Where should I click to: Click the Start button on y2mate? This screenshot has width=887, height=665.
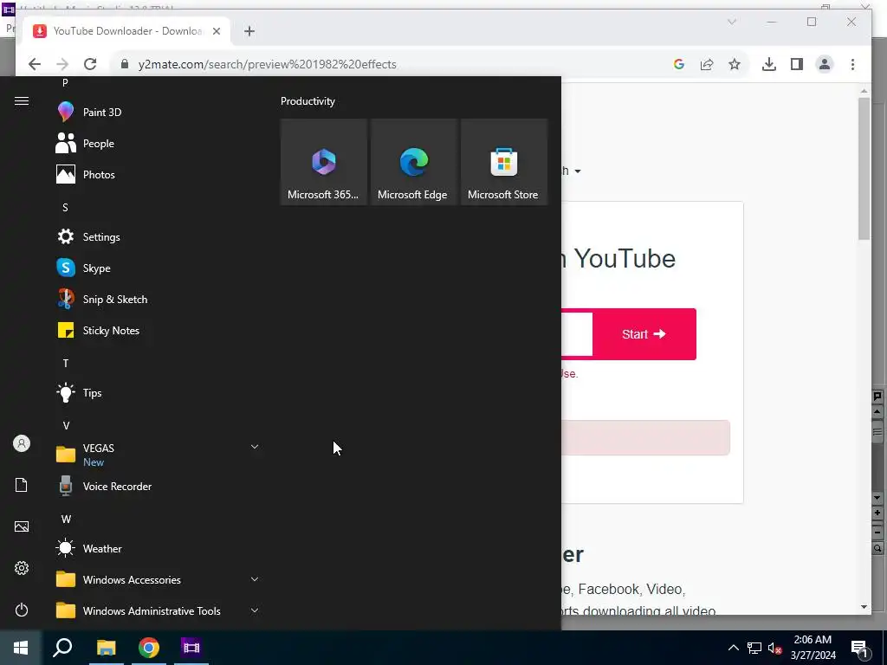[x=644, y=334]
